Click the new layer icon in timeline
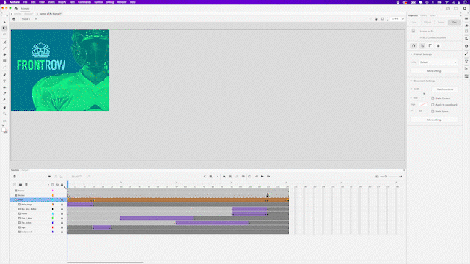 pyautogui.click(x=15, y=185)
